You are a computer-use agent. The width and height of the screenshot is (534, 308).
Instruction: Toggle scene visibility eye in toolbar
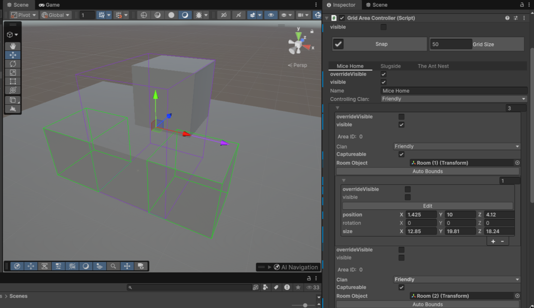[x=271, y=15]
